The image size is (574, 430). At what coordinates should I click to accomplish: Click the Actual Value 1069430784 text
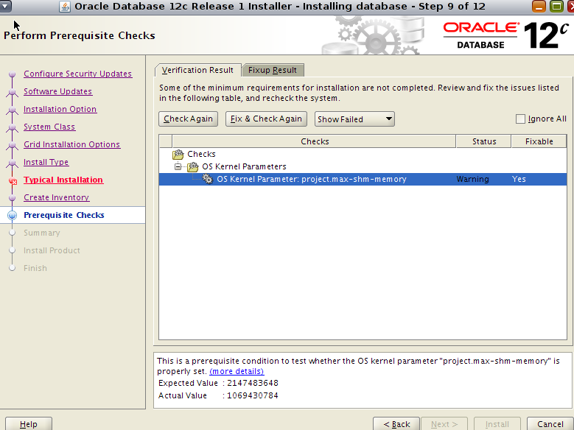218,395
